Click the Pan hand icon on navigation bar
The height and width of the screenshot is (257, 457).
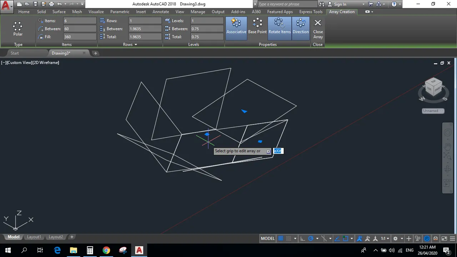pos(447,146)
